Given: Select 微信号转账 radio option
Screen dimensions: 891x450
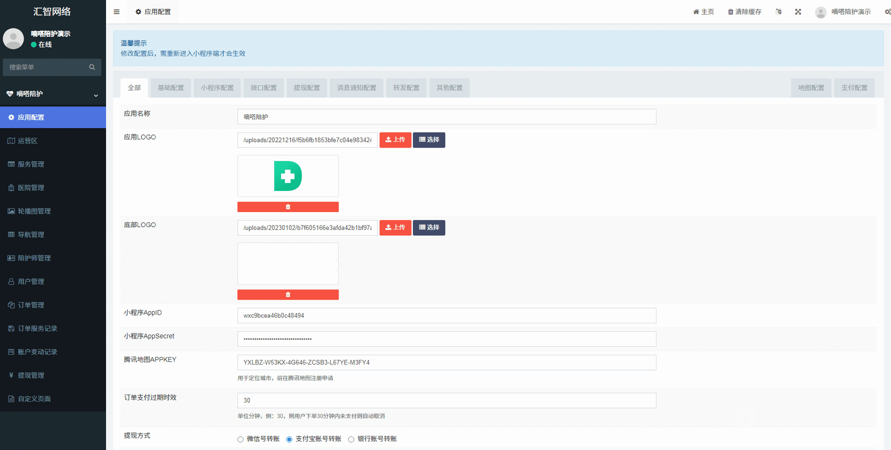Looking at the screenshot, I should tap(240, 439).
